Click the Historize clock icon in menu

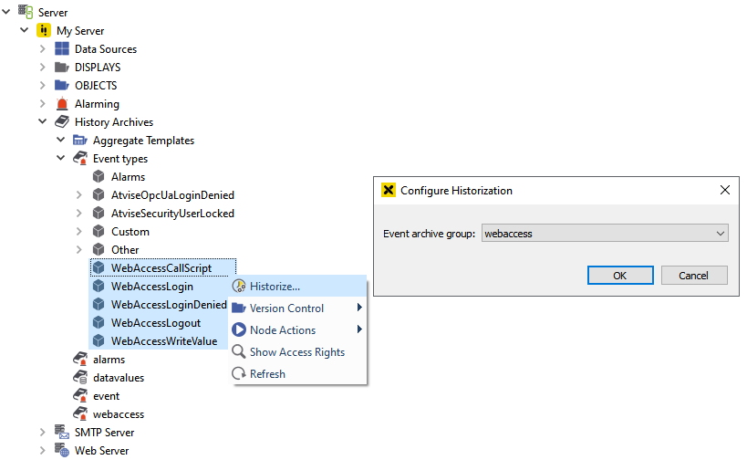click(x=239, y=286)
